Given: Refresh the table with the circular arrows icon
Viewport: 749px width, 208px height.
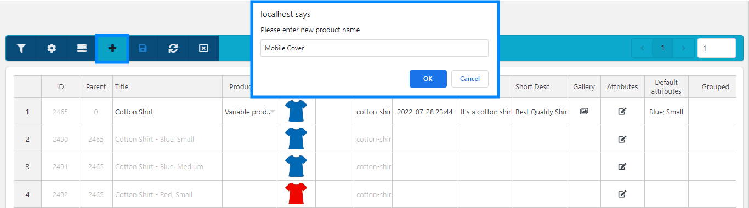Looking at the screenshot, I should [173, 48].
